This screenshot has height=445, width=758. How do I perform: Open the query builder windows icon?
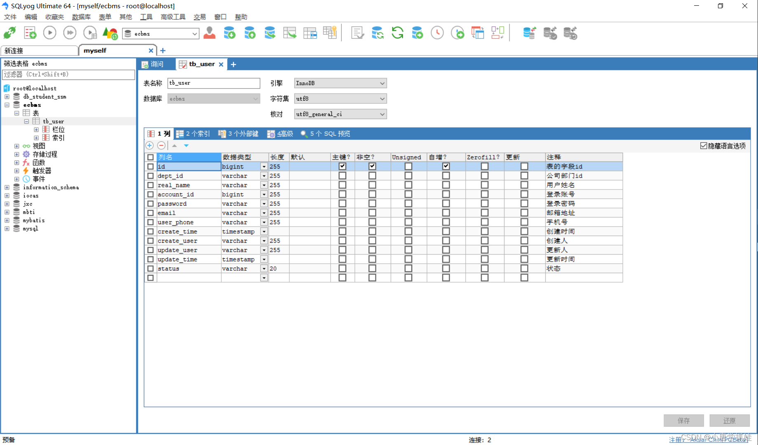coord(478,33)
